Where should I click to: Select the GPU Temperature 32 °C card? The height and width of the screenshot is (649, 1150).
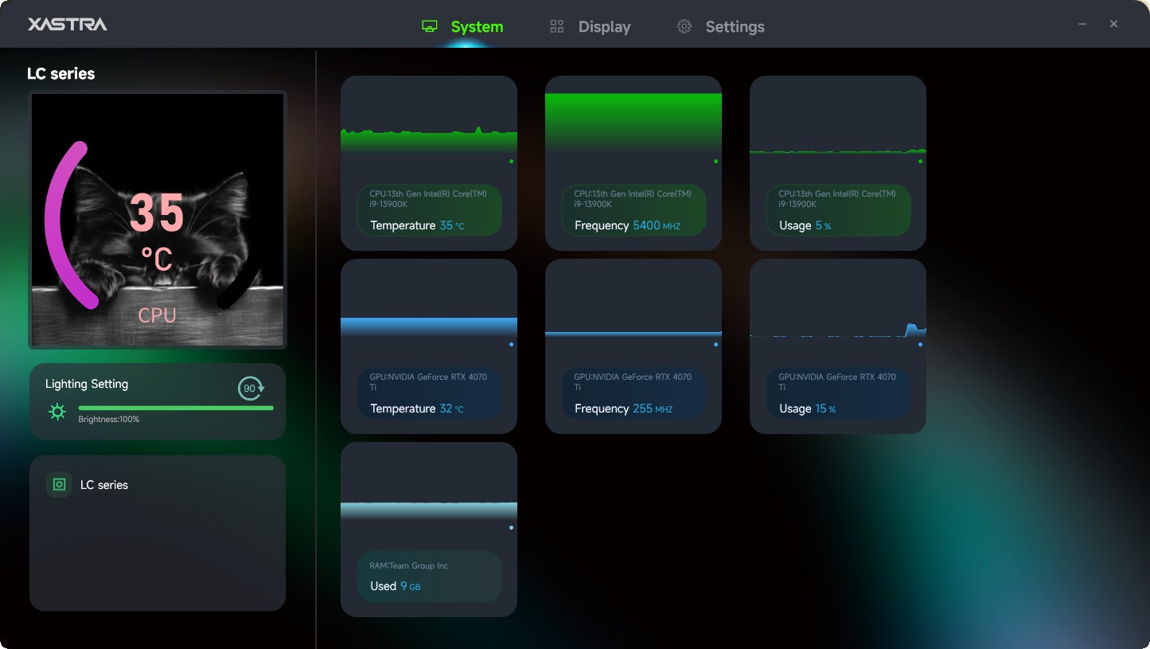(429, 346)
